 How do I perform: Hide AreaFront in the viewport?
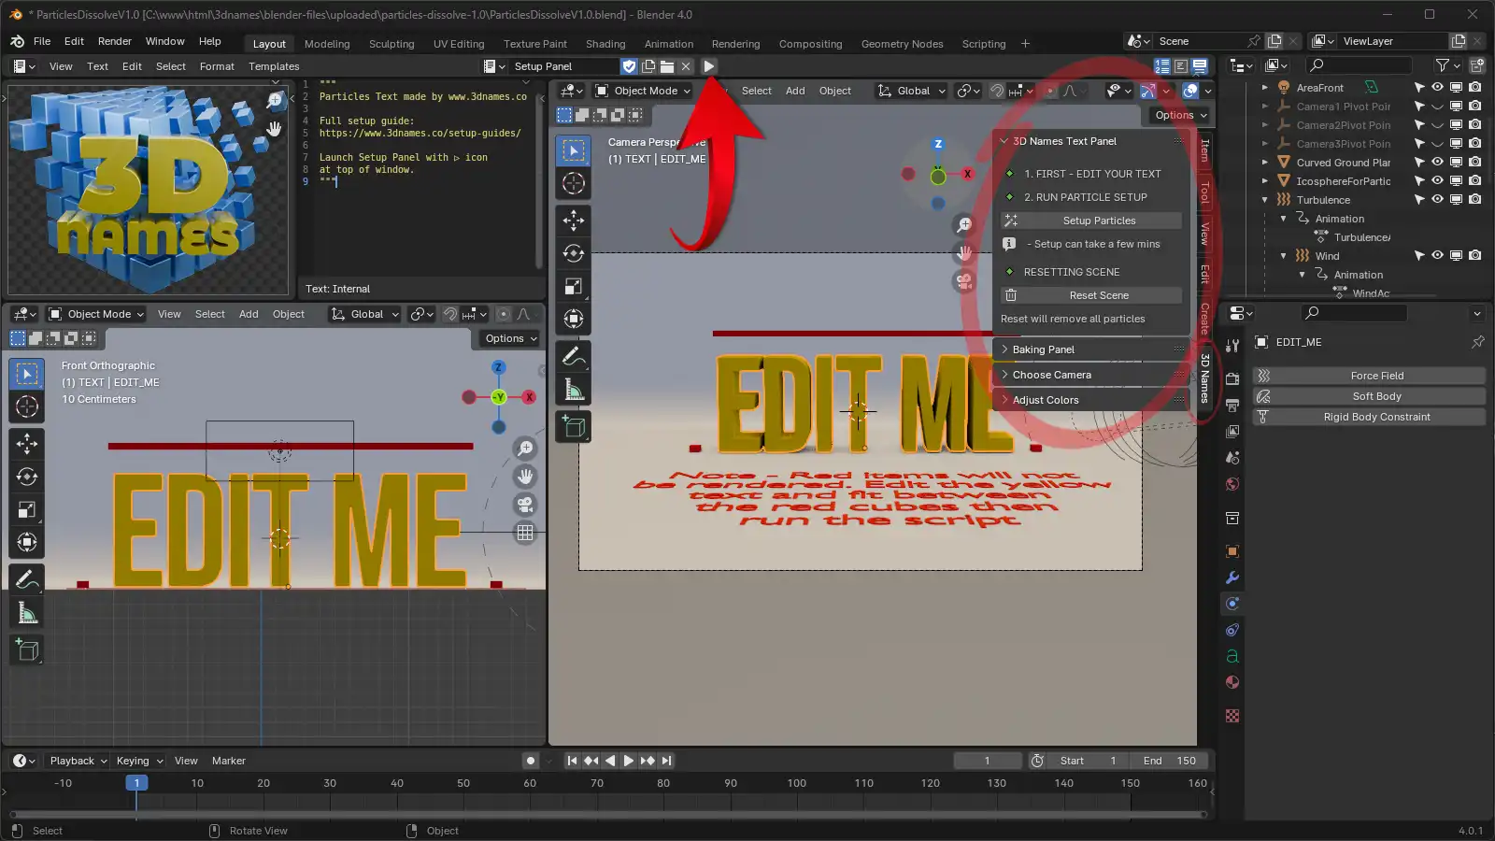pyautogui.click(x=1437, y=87)
